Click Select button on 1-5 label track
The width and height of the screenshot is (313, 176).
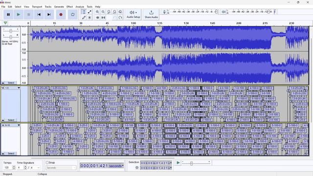click(x=11, y=120)
